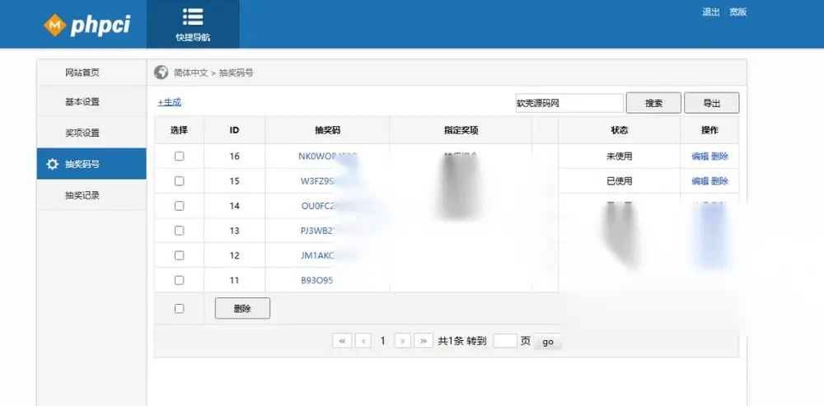Open lottery code starting with JM1AK

click(318, 255)
